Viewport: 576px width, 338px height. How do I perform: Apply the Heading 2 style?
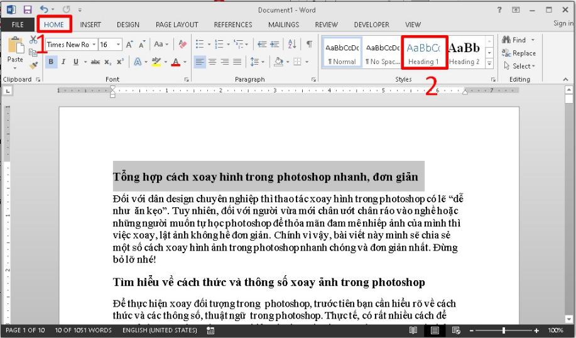point(464,53)
